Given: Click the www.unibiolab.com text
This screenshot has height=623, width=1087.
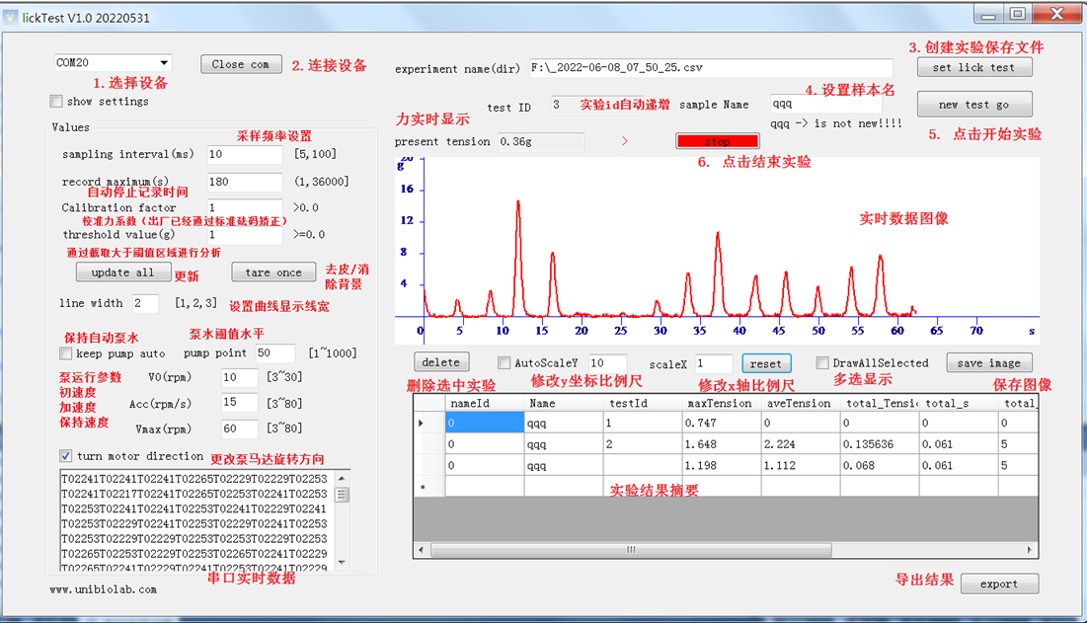Looking at the screenshot, I should (104, 589).
